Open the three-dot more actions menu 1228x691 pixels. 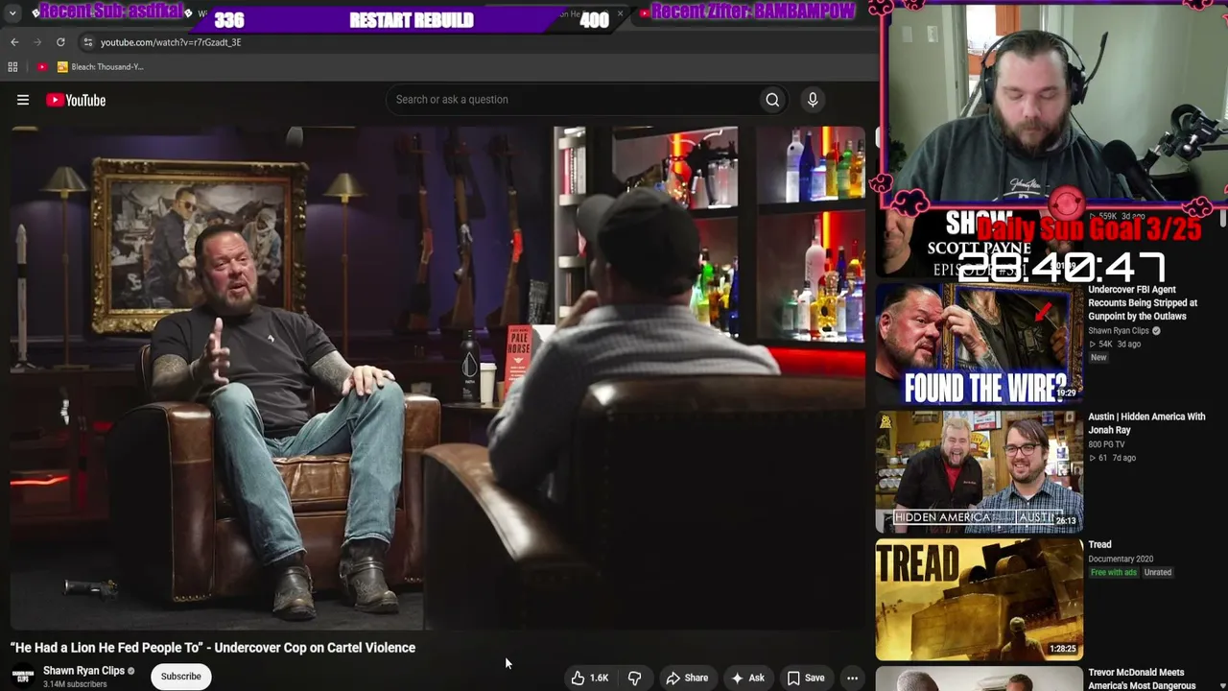pyautogui.click(x=852, y=679)
